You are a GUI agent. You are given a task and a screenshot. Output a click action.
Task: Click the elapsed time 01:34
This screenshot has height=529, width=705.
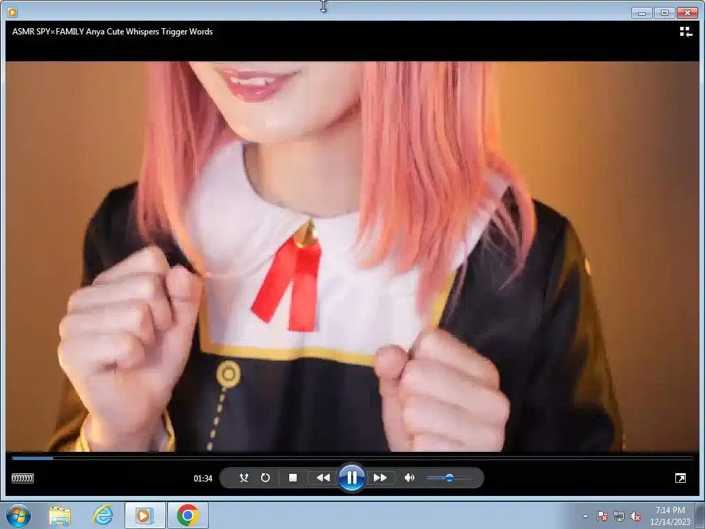click(x=203, y=479)
